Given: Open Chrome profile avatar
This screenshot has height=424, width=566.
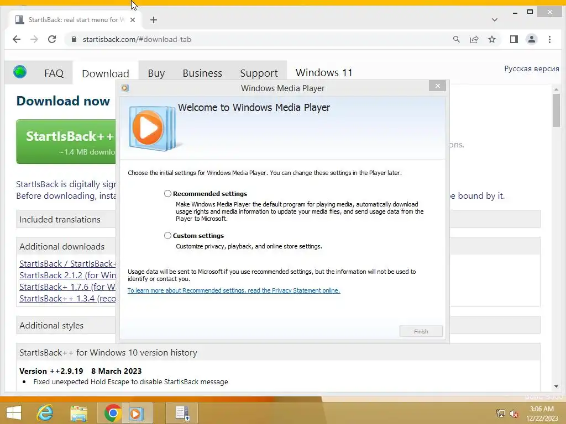Looking at the screenshot, I should 532,39.
